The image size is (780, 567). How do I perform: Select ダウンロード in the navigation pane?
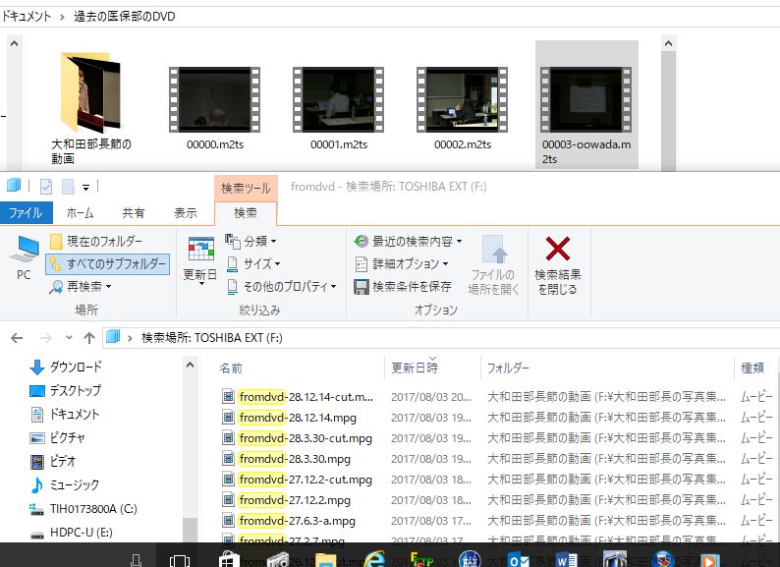tap(76, 367)
